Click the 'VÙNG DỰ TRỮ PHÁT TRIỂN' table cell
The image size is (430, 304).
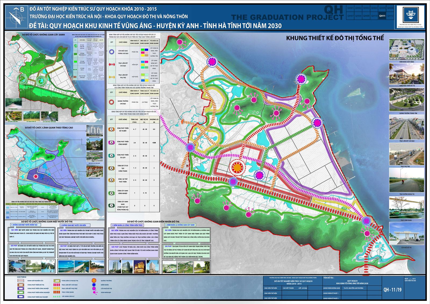click(123, 180)
